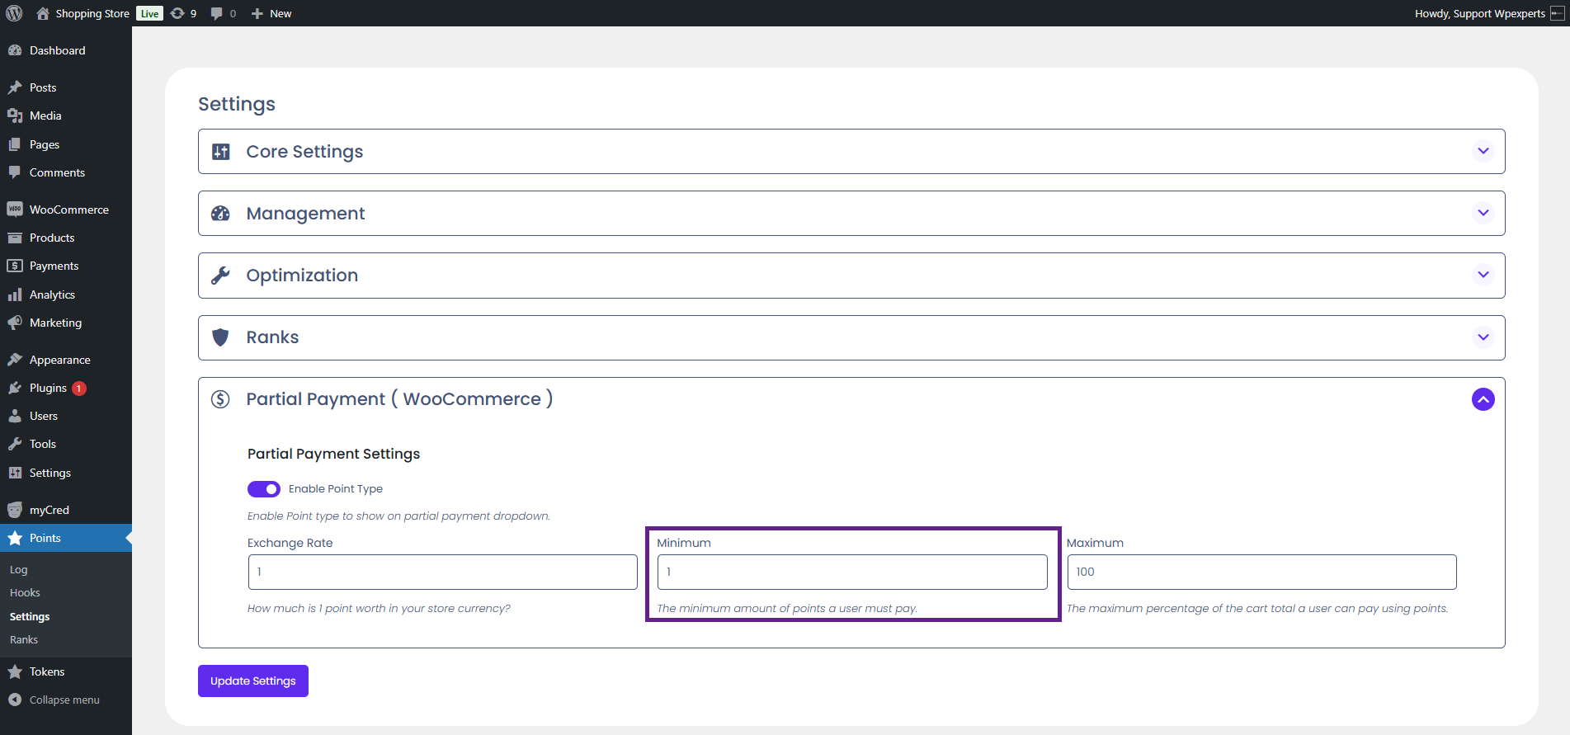
Task: Click the comments bubble icon in admin bar
Action: tap(217, 13)
